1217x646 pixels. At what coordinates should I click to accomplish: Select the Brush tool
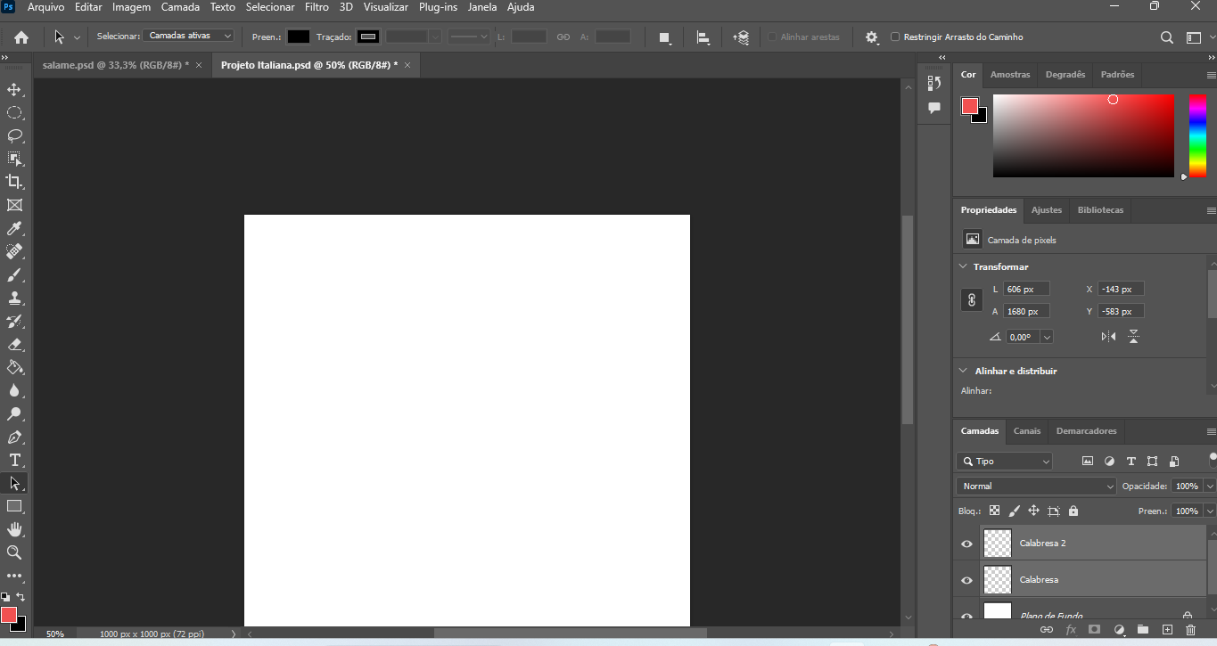point(14,275)
